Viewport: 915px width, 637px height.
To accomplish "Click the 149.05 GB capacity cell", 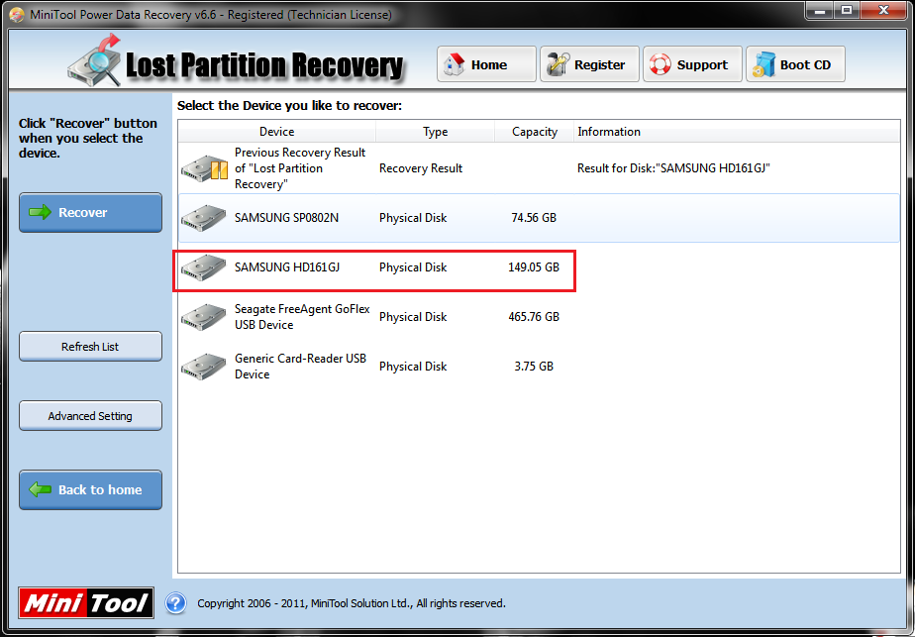I will tap(534, 267).
